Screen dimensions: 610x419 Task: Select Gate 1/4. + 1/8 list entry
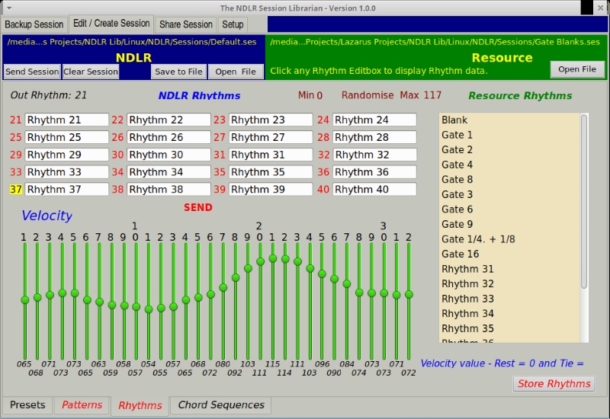[x=509, y=239]
